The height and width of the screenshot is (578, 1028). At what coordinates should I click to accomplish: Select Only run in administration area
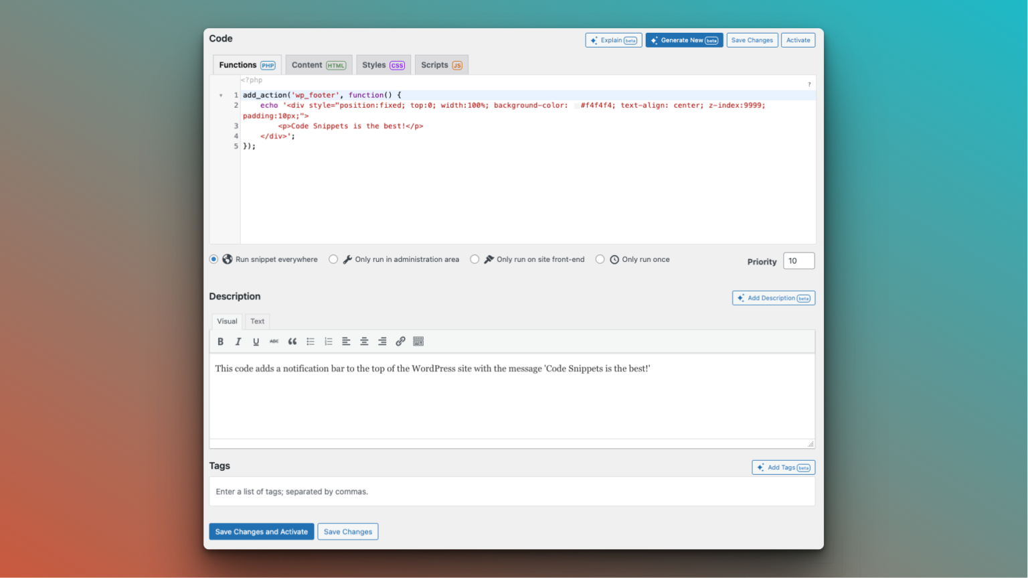tap(333, 259)
